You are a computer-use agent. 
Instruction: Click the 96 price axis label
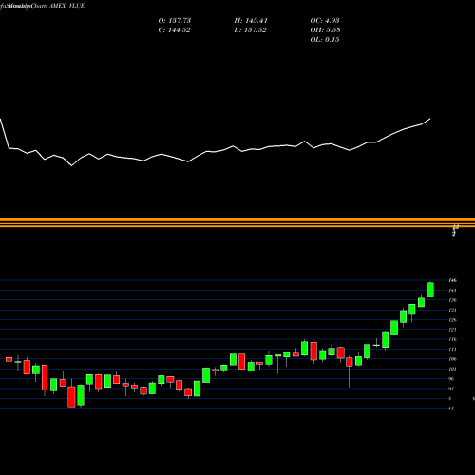click(451, 378)
